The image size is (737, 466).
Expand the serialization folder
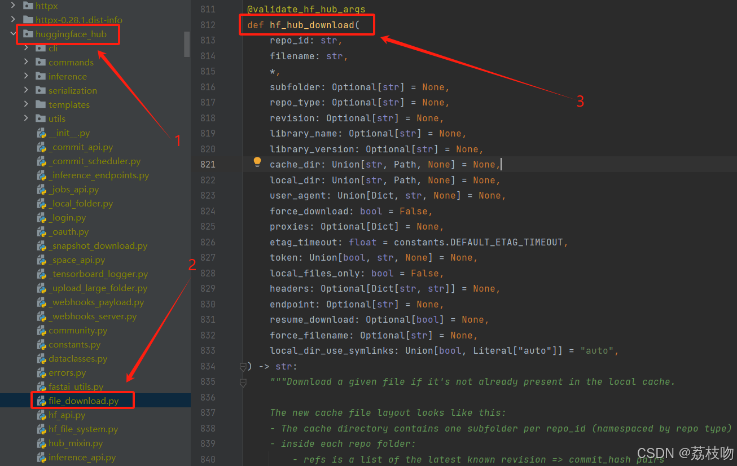click(x=27, y=90)
